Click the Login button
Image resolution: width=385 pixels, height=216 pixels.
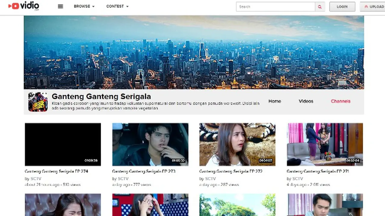click(342, 7)
